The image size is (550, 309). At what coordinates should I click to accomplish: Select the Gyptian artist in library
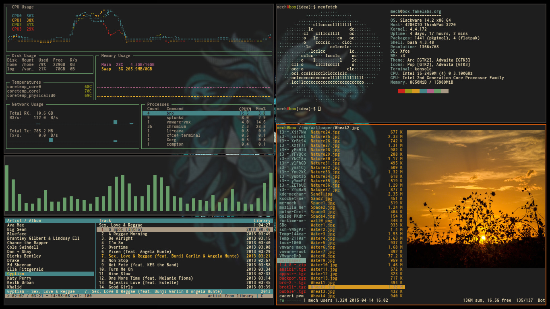pos(16,274)
